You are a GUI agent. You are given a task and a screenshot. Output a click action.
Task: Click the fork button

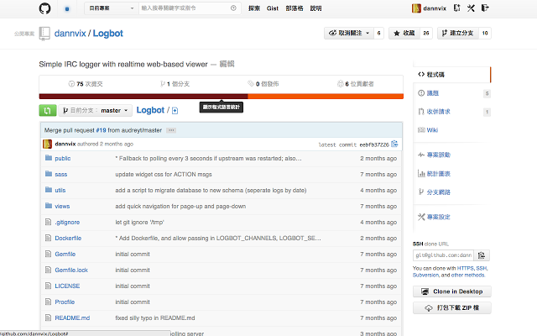(x=457, y=34)
